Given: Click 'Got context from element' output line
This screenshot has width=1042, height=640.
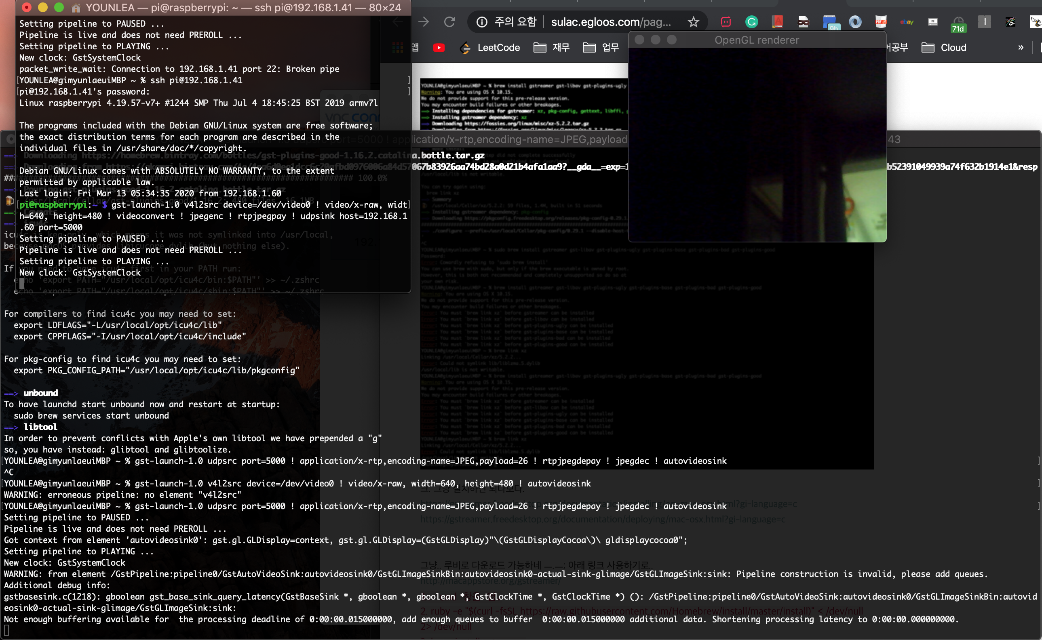Looking at the screenshot, I should coord(346,540).
